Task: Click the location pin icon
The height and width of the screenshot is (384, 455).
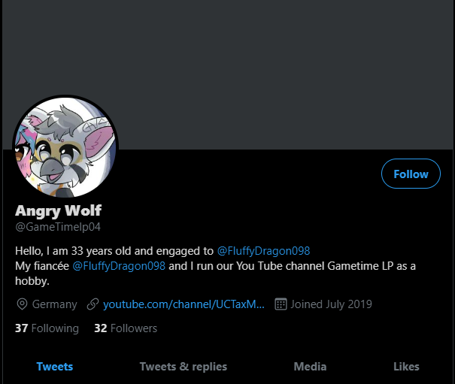Action: 22,304
